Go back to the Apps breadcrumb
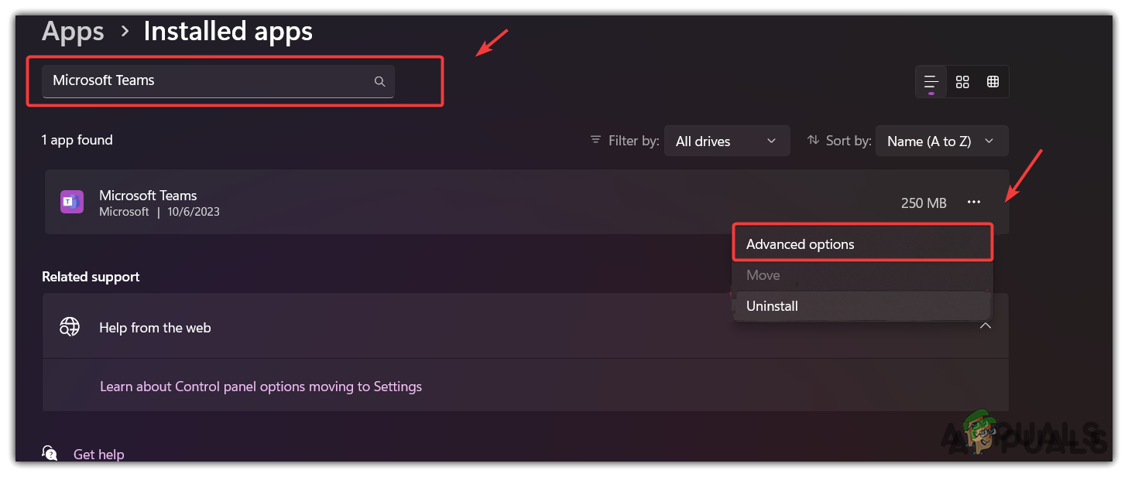Viewport: 1128px width, 477px height. (x=73, y=32)
